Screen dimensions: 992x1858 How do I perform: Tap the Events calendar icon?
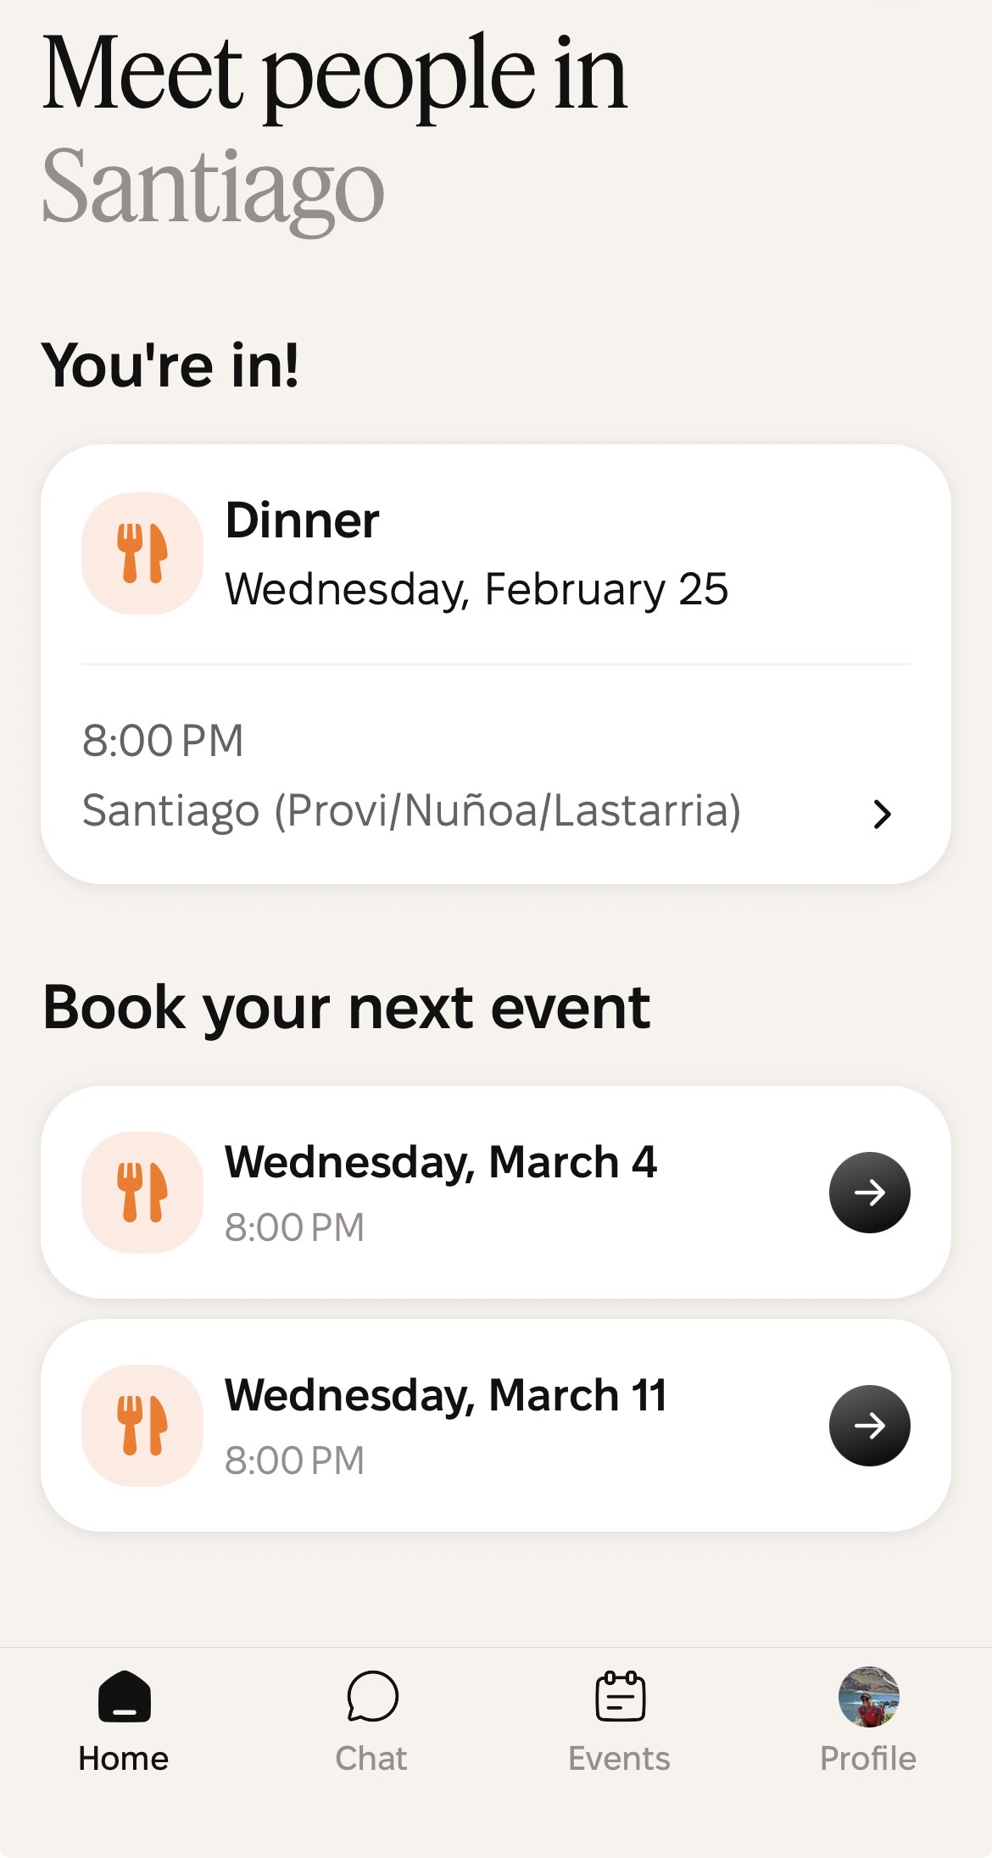(620, 1697)
